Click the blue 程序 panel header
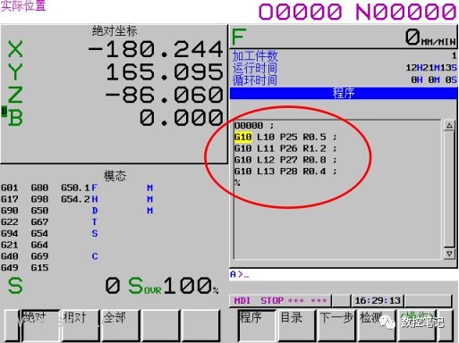Viewport: 459px width, 343px height. pos(344,93)
